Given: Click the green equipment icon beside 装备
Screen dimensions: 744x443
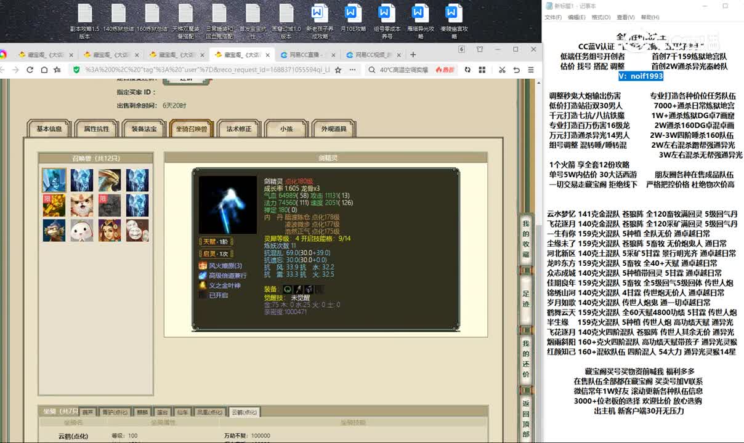Looking at the screenshot, I should [x=288, y=289].
